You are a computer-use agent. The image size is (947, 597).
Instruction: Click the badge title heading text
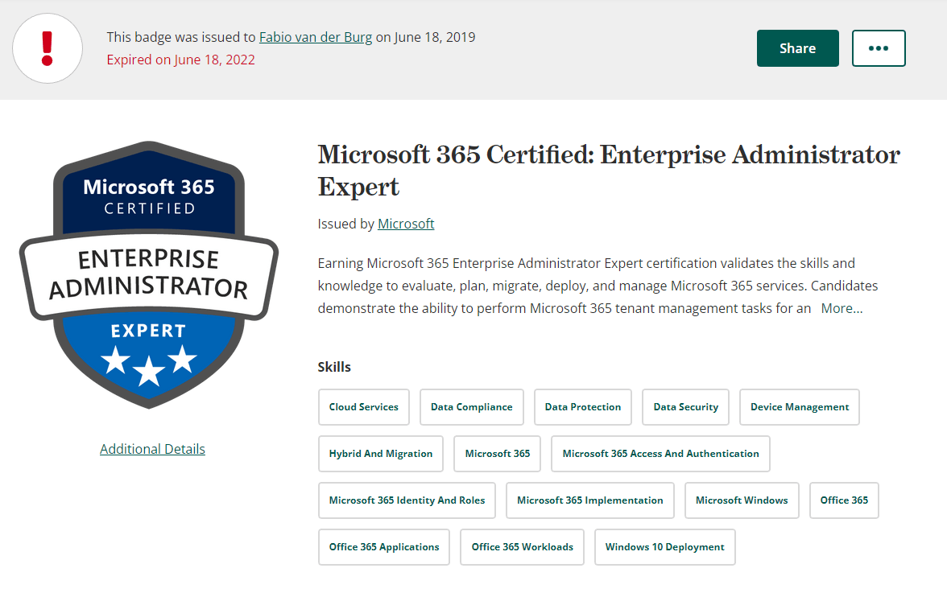609,171
